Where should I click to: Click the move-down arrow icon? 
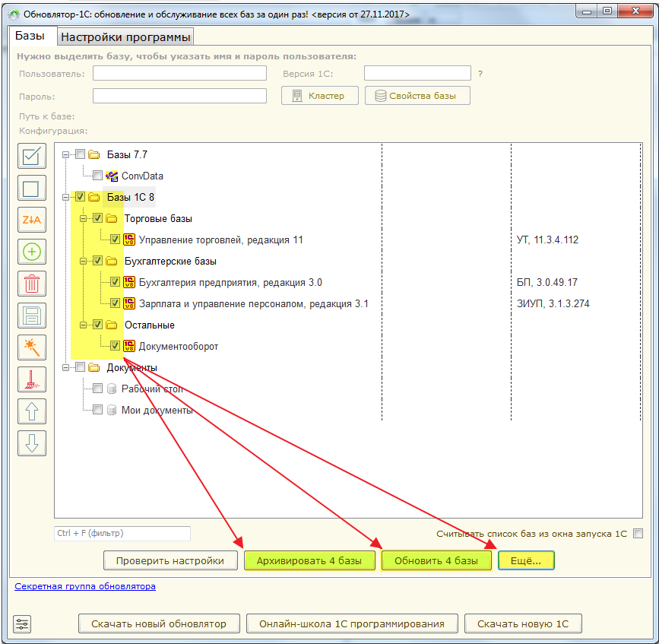pyautogui.click(x=32, y=443)
